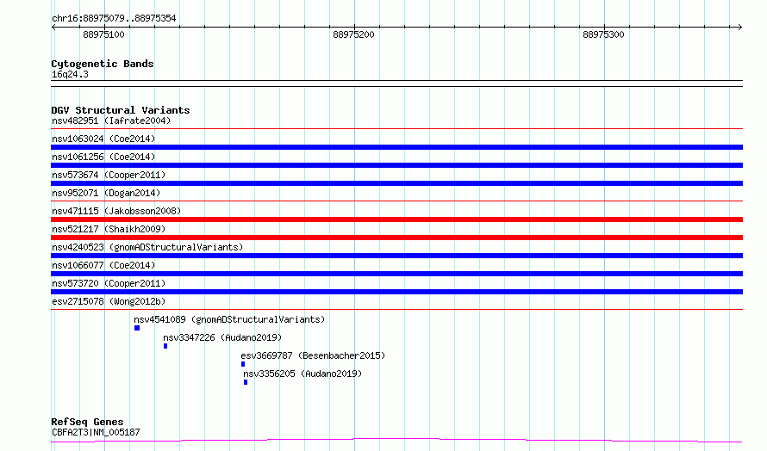Select the nsv3347226 small blue marker
The width and height of the screenshot is (767, 451).
[x=165, y=346]
